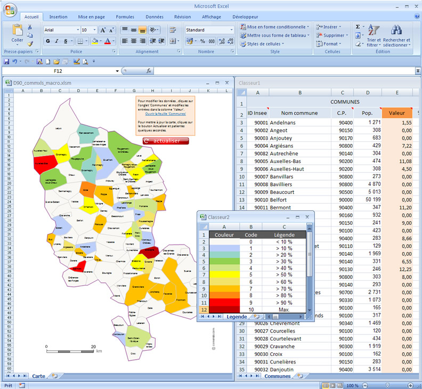422x389 pixels.
Task: Switch to Normal view in status bar
Action: pos(326,385)
